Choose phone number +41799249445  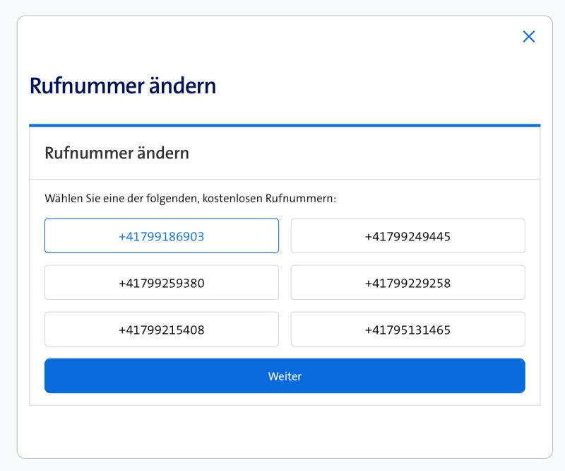tap(408, 236)
